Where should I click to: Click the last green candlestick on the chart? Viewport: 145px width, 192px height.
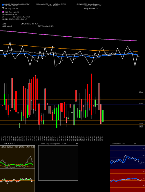pyautogui.click(x=103, y=116)
